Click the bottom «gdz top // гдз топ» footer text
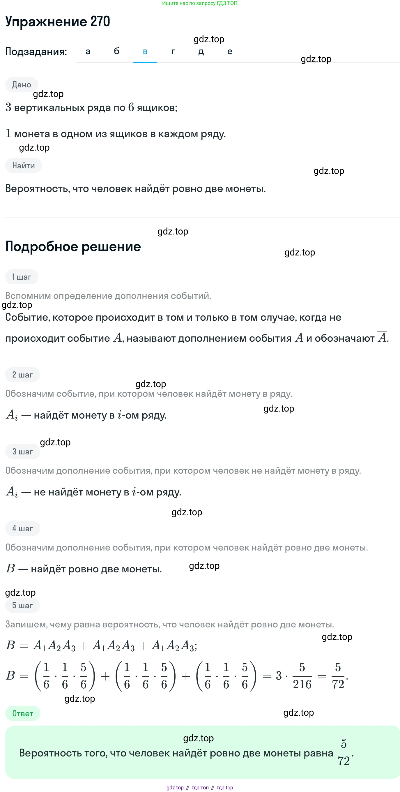400x792 pixels. pos(200,787)
